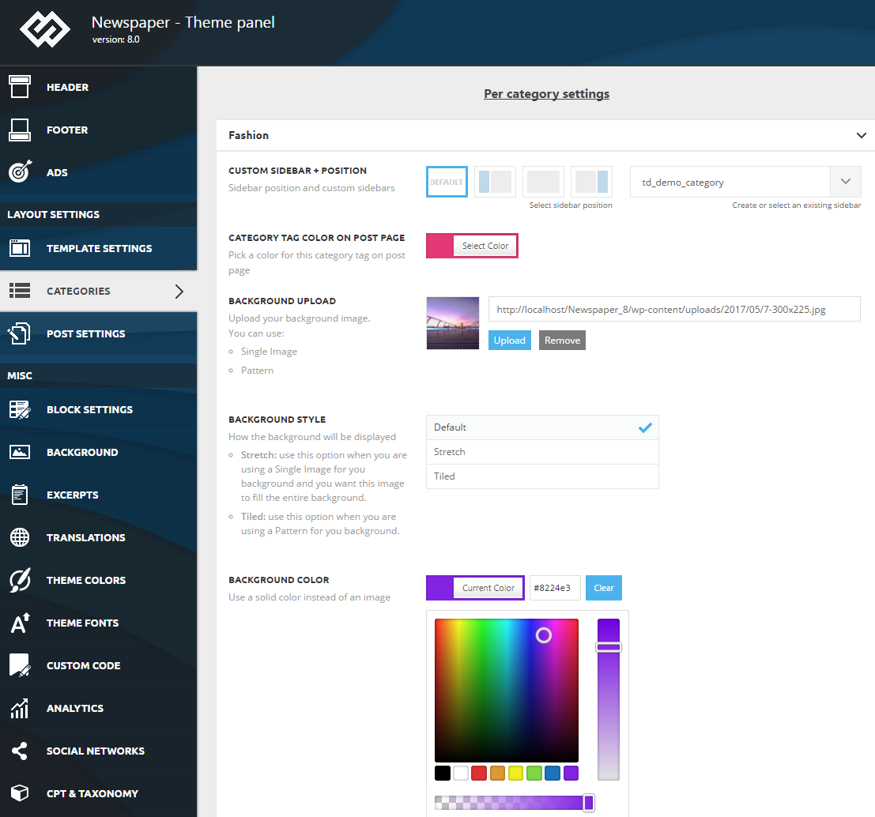Select Tiled background style
Viewport: 875px width, 817px height.
(542, 476)
